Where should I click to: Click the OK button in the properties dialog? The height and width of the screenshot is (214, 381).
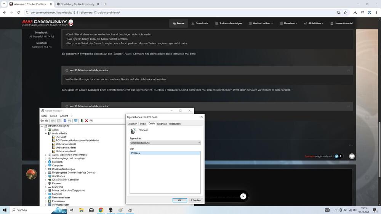(179, 200)
